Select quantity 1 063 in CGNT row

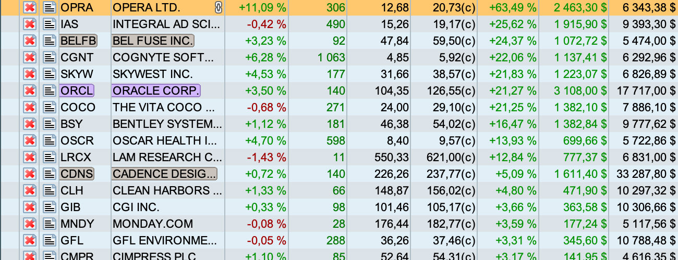pos(332,58)
